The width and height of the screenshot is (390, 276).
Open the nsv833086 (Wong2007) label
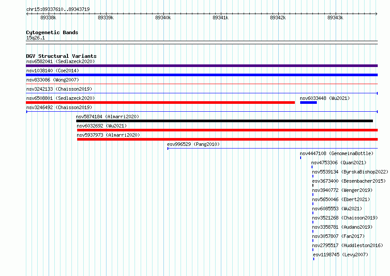click(53, 80)
